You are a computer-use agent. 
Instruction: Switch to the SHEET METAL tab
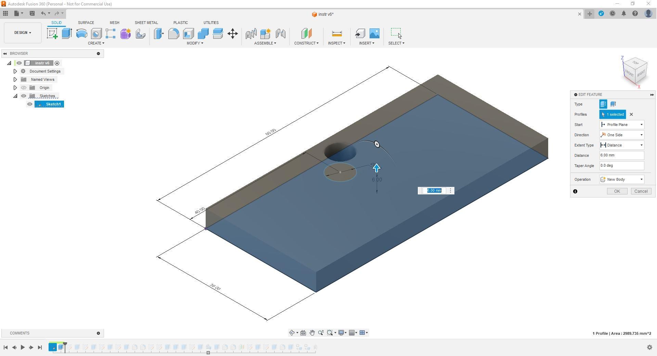click(x=146, y=23)
